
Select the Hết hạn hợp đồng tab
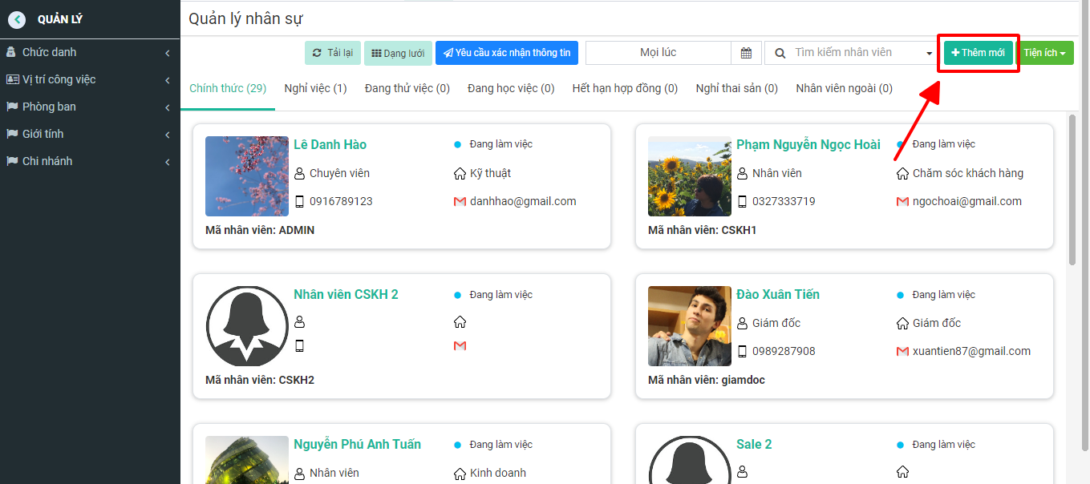pyautogui.click(x=625, y=88)
